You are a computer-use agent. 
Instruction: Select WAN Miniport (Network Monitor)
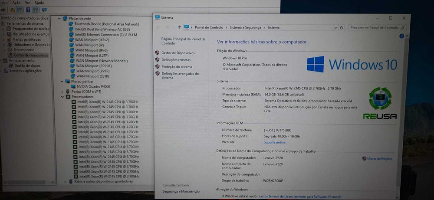[102, 61]
